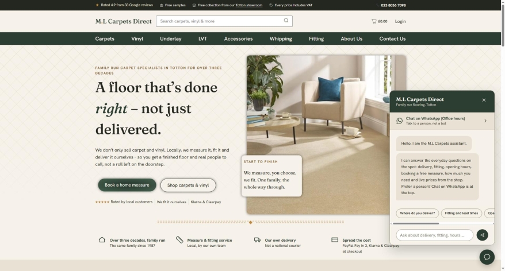Toggle the floating chat bubble button
505x271 pixels.
(x=487, y=257)
